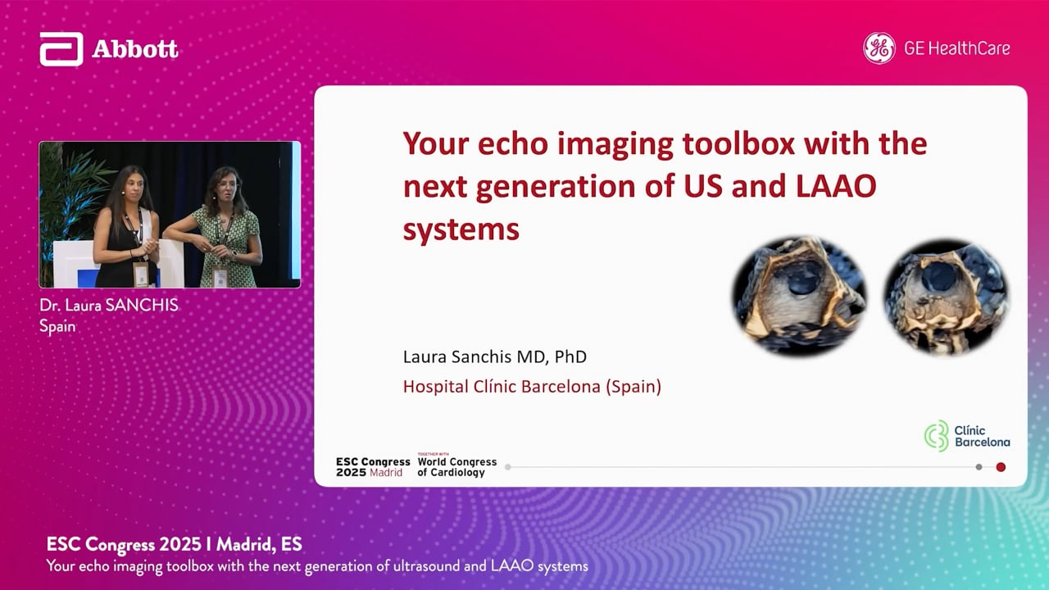
Task: Click the Spain label under speaker name
Action: (57, 326)
